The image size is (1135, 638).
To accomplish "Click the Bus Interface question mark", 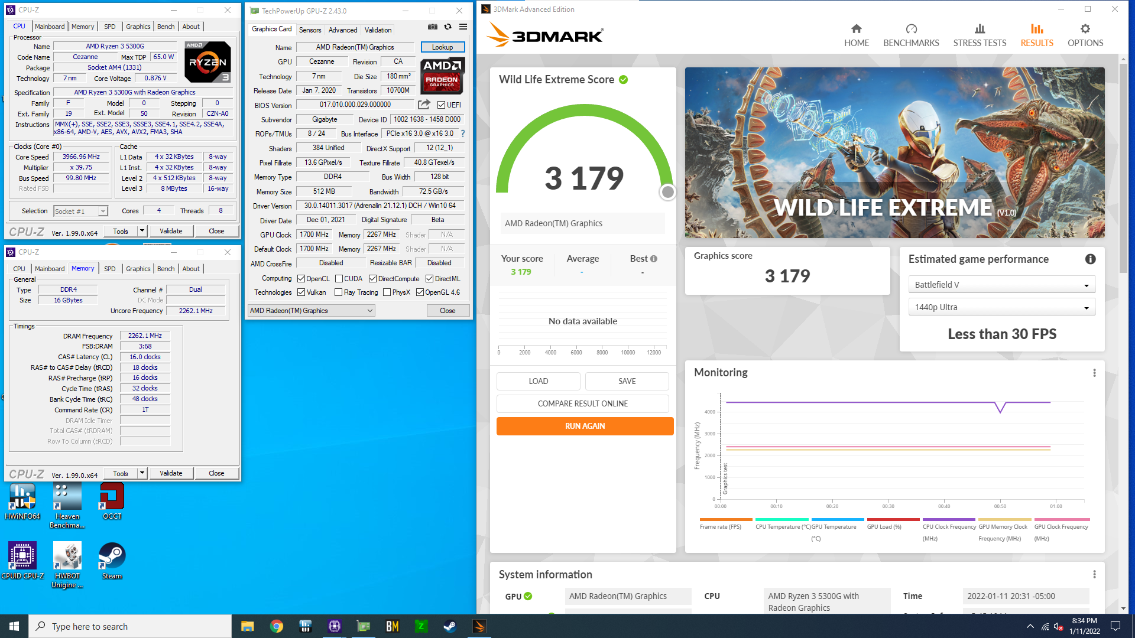I will coord(463,134).
